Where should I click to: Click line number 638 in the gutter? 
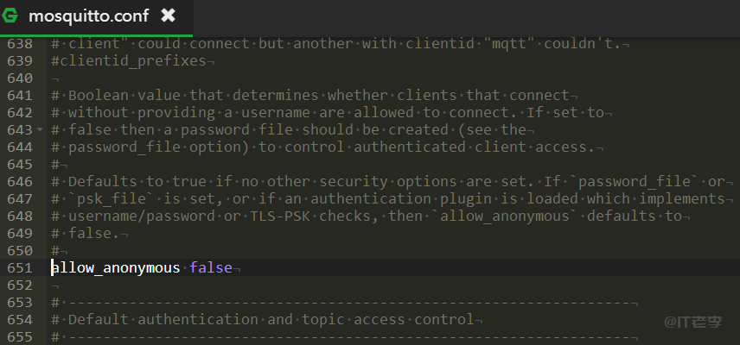pos(18,43)
